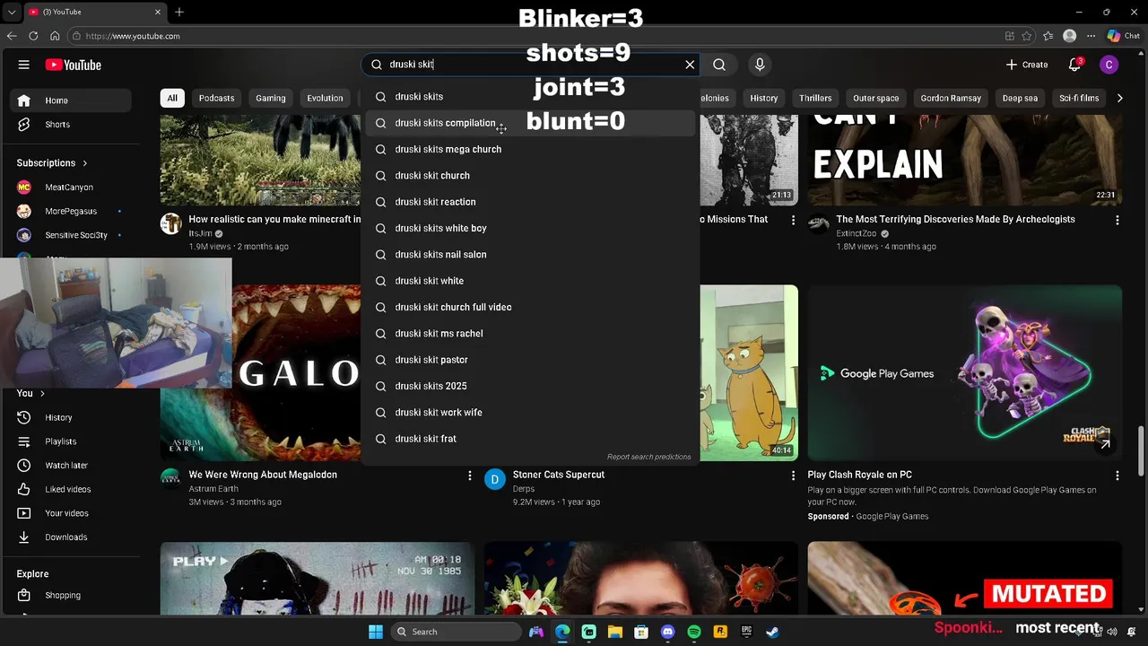Open the YouTube hamburger guide menu
Viewport: 1148px width, 646px height.
point(24,65)
